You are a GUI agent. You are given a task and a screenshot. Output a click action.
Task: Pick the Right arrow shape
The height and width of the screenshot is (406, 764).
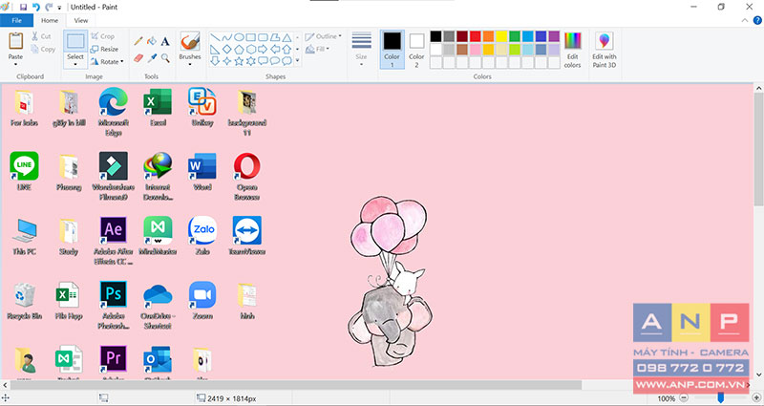(264, 50)
